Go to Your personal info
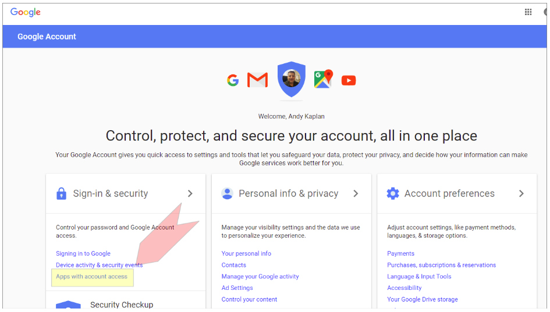 pyautogui.click(x=246, y=253)
